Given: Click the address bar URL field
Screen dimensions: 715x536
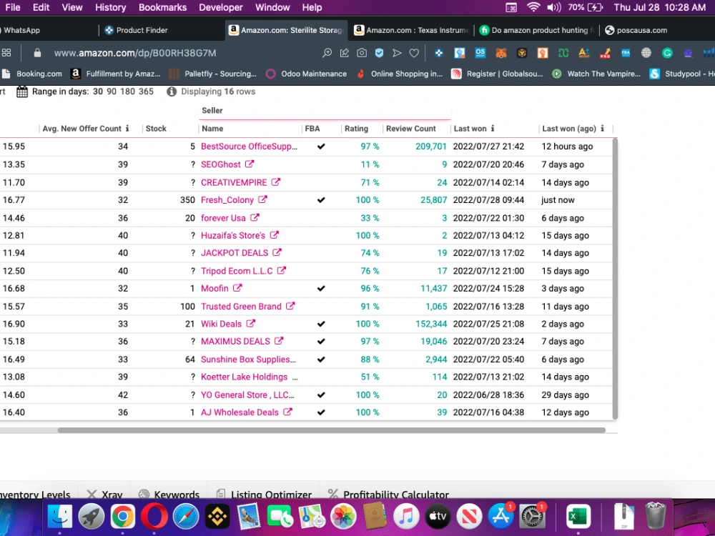Looking at the screenshot, I should click(x=135, y=53).
